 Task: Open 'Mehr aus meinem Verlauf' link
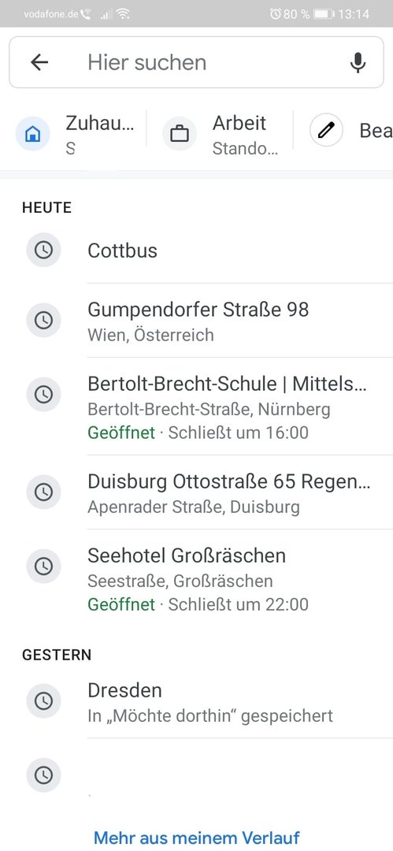click(x=197, y=838)
